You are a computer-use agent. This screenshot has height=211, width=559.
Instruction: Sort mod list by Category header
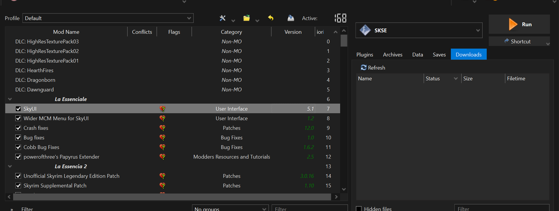pos(232,32)
